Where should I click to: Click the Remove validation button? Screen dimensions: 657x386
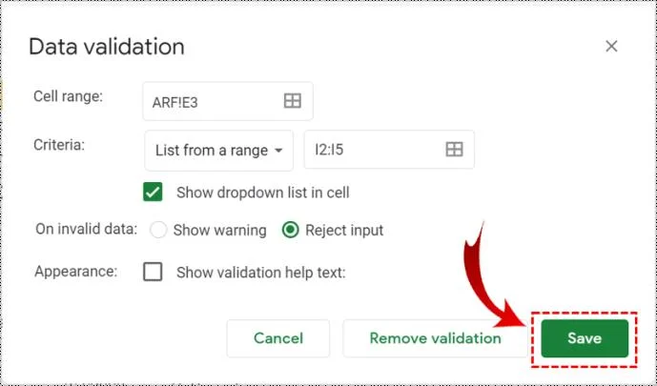[x=435, y=338]
